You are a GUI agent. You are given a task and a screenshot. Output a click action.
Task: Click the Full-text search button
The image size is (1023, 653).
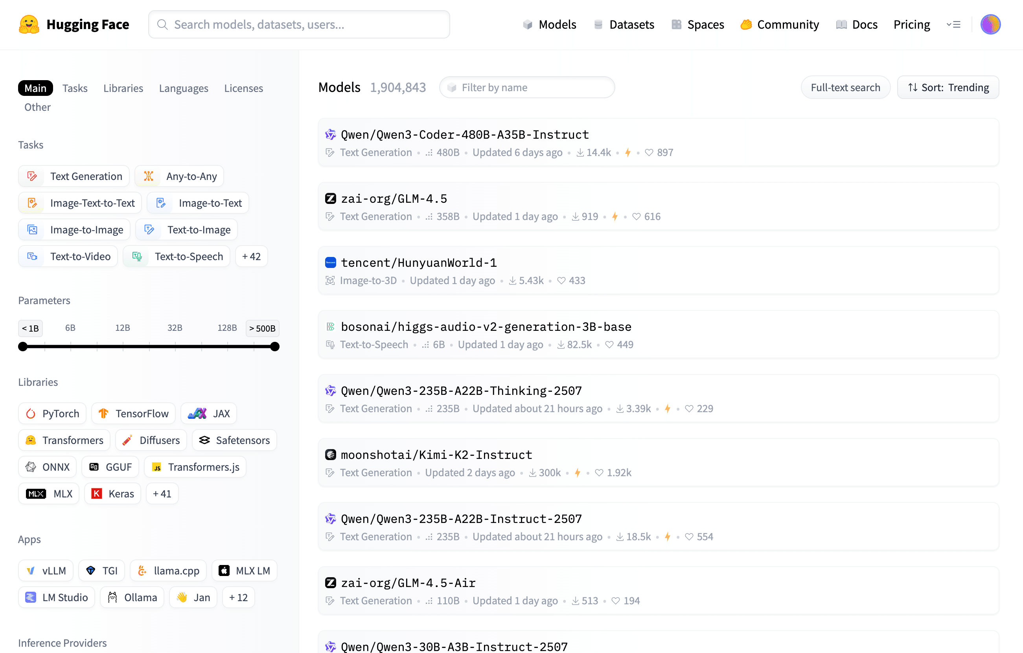pyautogui.click(x=845, y=88)
